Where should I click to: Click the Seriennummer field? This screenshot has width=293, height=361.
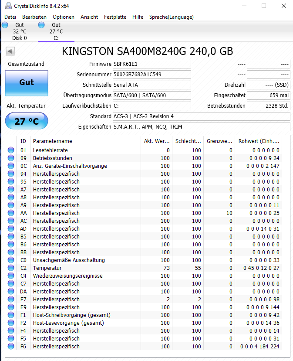(x=152, y=75)
